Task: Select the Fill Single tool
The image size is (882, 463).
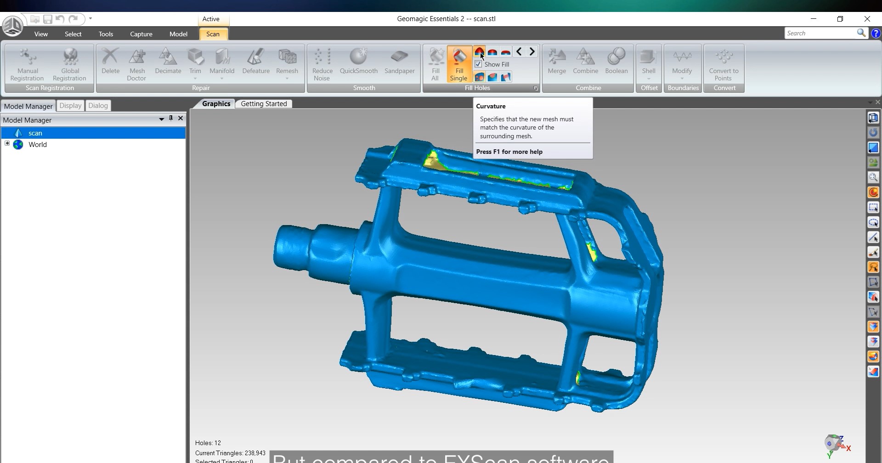Action: (x=459, y=64)
